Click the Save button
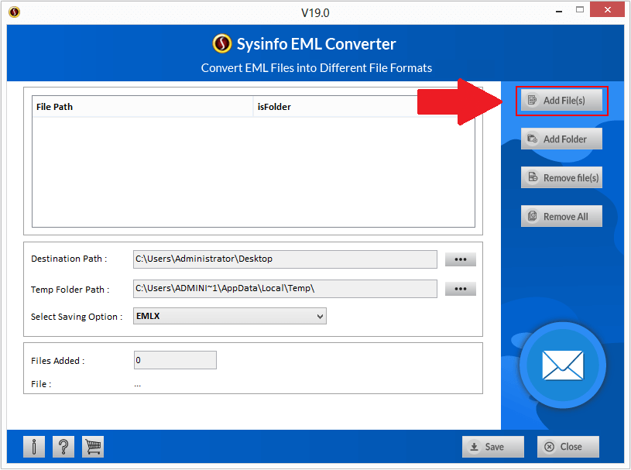631x470 pixels. point(493,447)
